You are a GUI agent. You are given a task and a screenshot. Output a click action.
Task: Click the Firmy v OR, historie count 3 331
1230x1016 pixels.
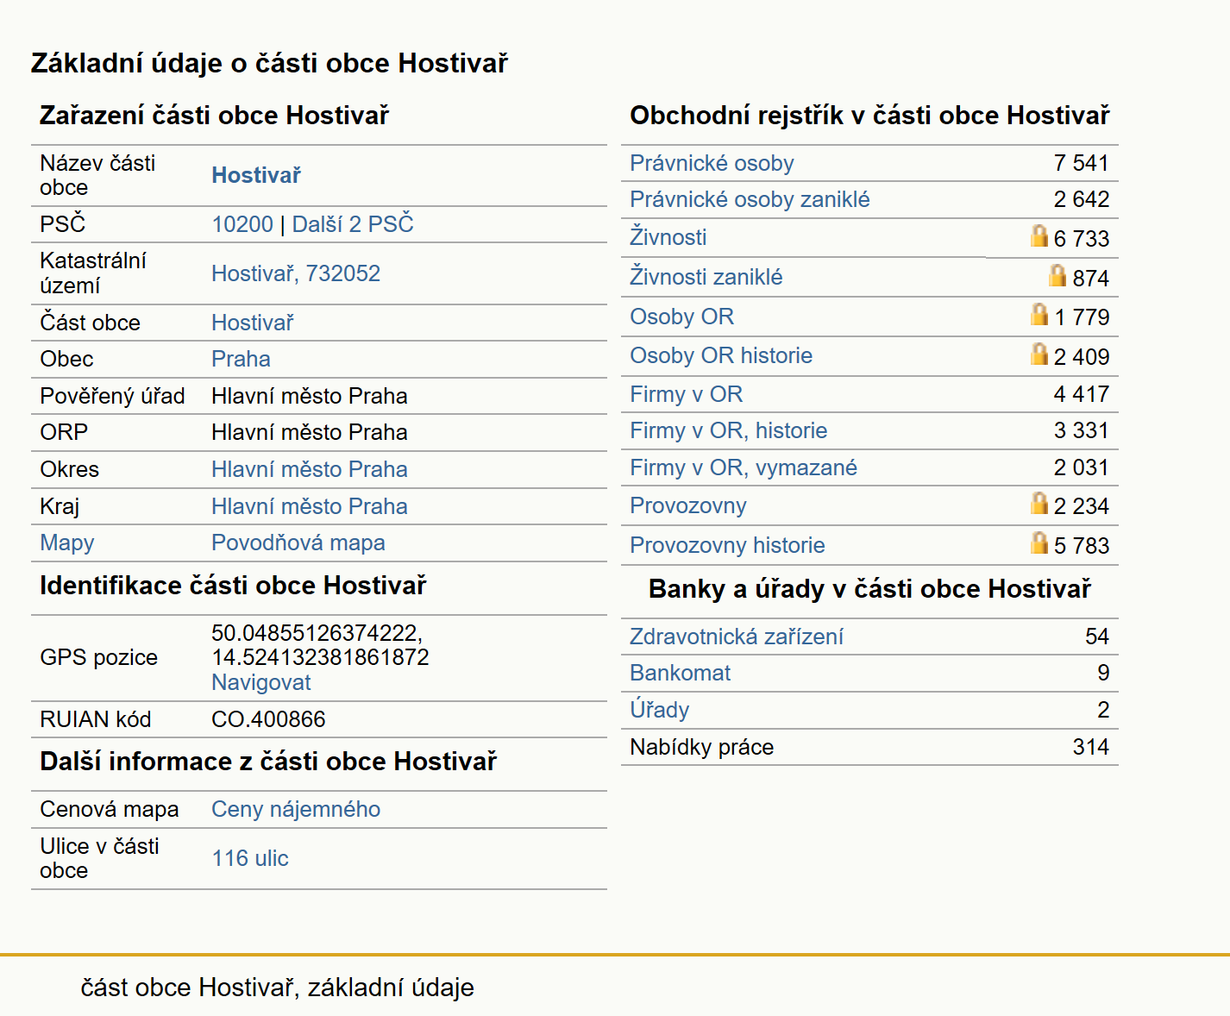pyautogui.click(x=1081, y=430)
